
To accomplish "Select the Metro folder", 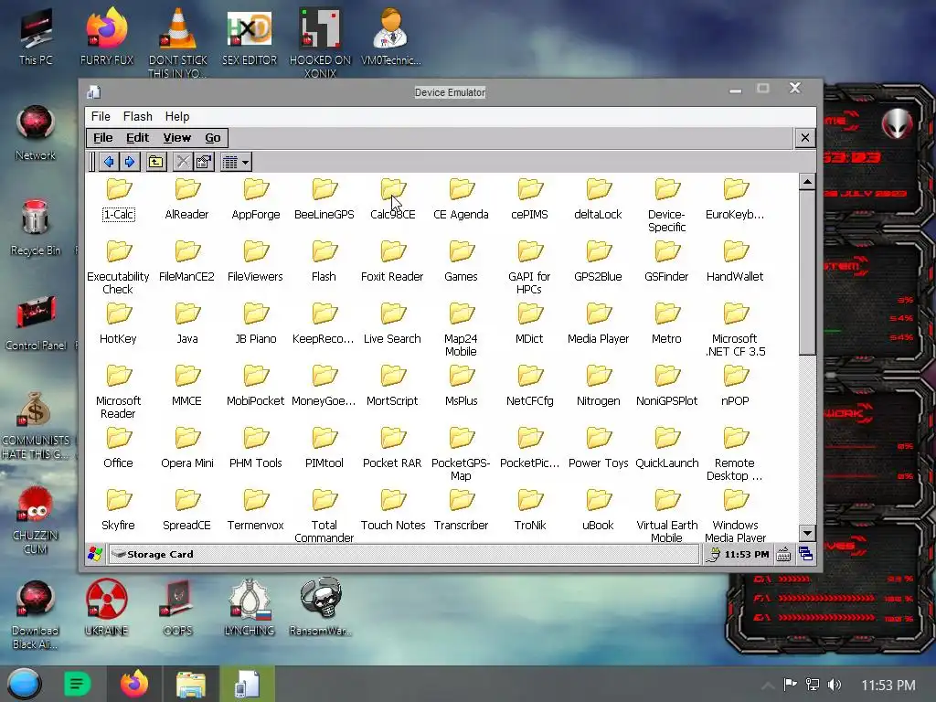I will (666, 324).
